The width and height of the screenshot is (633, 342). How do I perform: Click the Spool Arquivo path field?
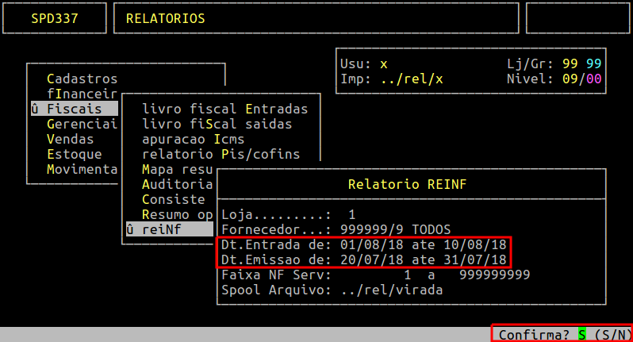coord(391,290)
